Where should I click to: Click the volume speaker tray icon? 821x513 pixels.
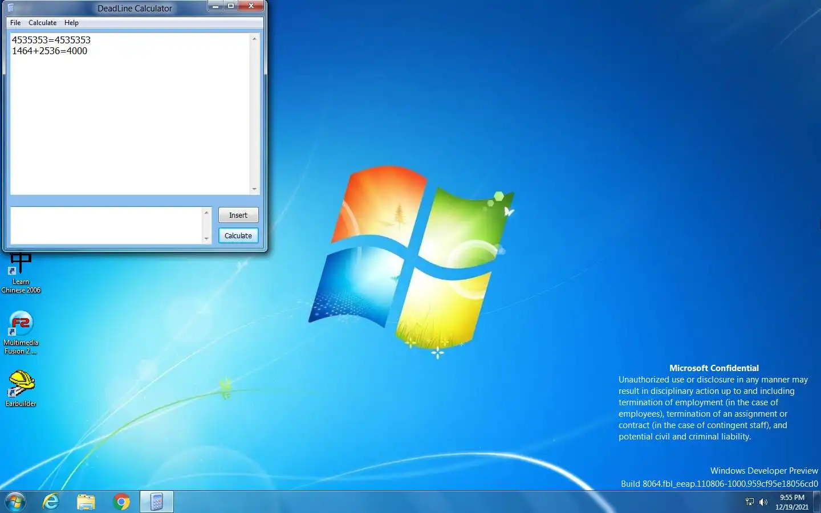[x=763, y=502]
